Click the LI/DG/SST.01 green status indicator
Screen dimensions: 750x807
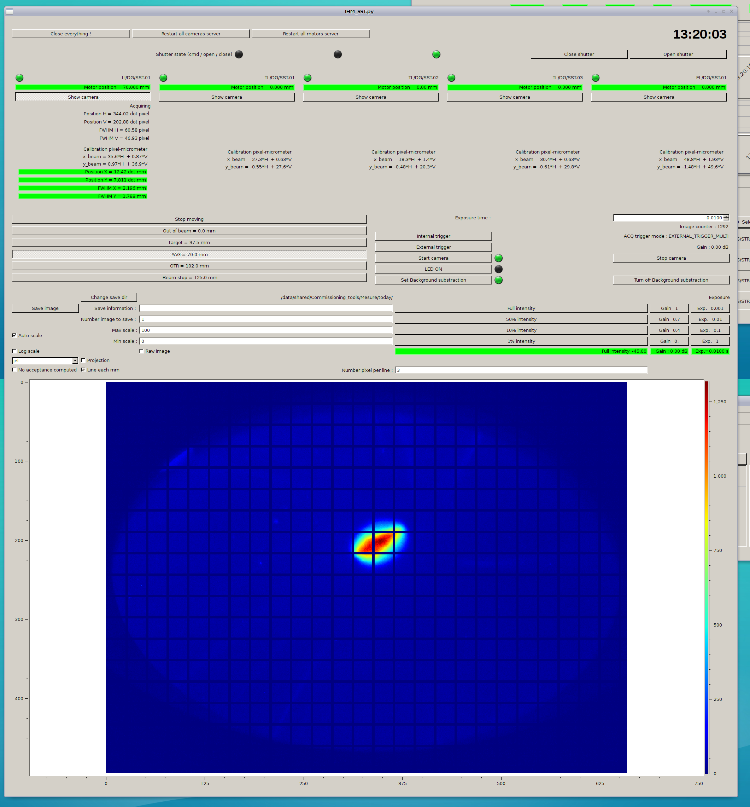[x=19, y=77]
